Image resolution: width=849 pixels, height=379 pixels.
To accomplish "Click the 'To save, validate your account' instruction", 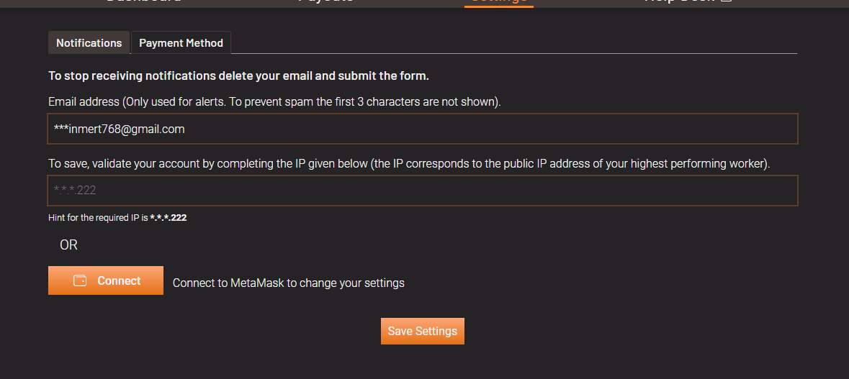I will point(408,163).
